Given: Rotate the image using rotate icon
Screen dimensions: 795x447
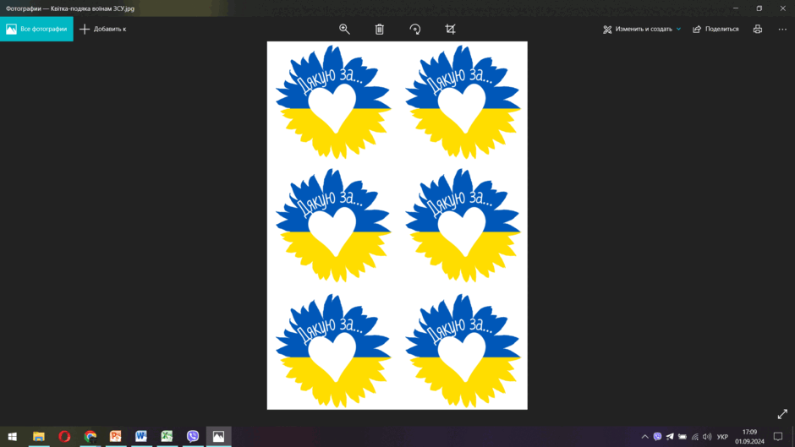Looking at the screenshot, I should pos(414,29).
